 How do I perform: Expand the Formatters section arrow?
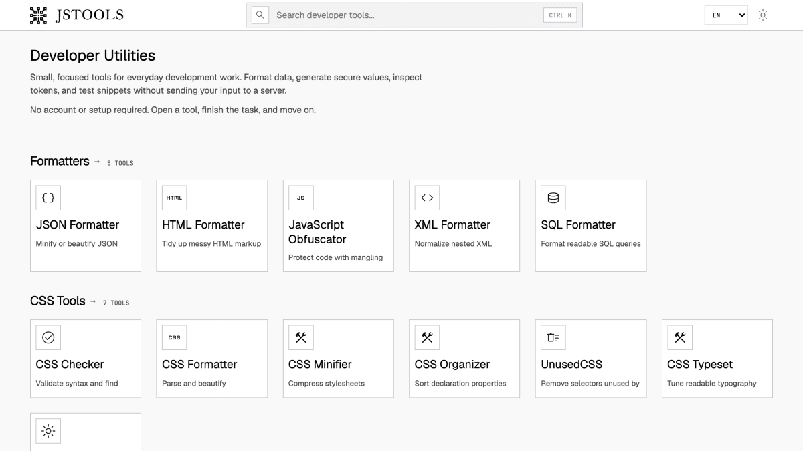coord(96,162)
